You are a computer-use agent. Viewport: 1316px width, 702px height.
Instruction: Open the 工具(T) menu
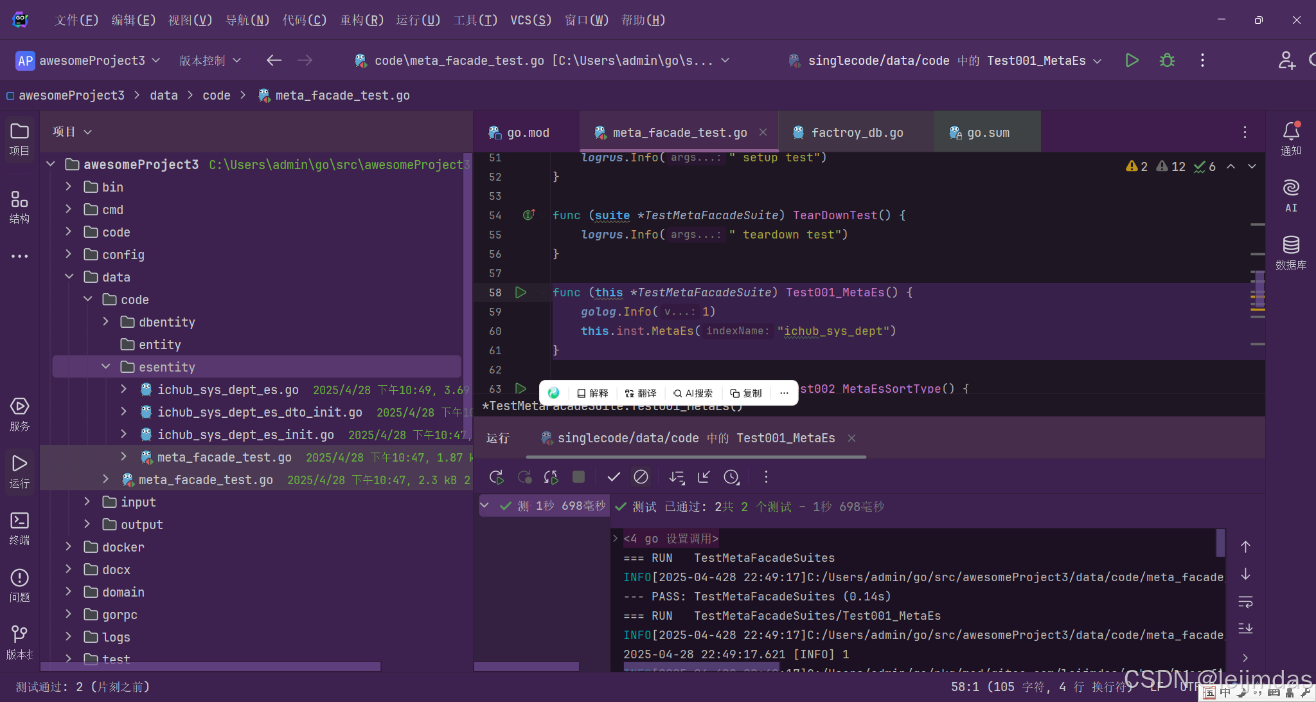pos(475,20)
